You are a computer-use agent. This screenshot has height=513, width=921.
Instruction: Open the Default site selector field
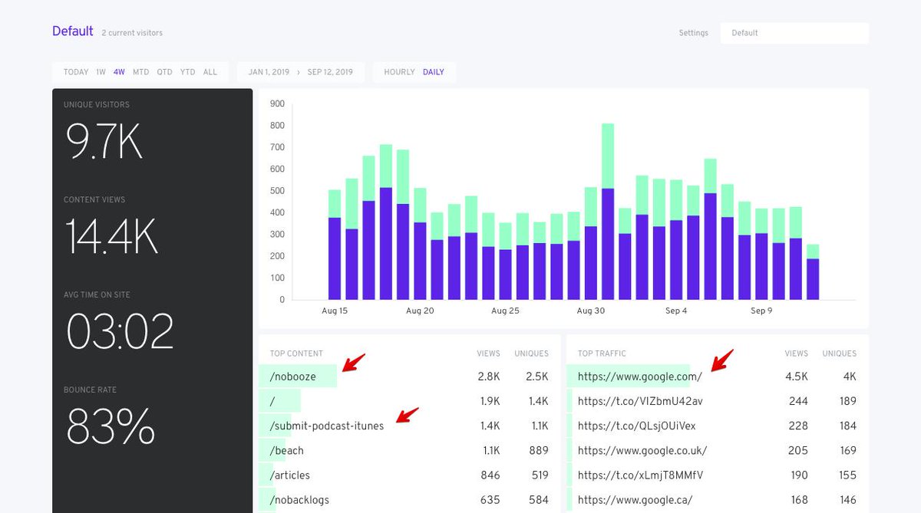(x=794, y=33)
